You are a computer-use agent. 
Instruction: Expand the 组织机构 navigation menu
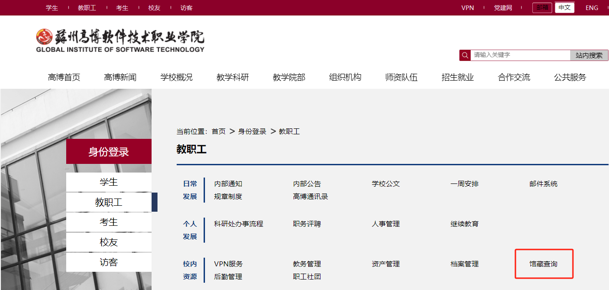point(345,77)
